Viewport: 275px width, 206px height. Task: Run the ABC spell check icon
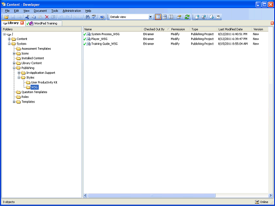click(95, 17)
